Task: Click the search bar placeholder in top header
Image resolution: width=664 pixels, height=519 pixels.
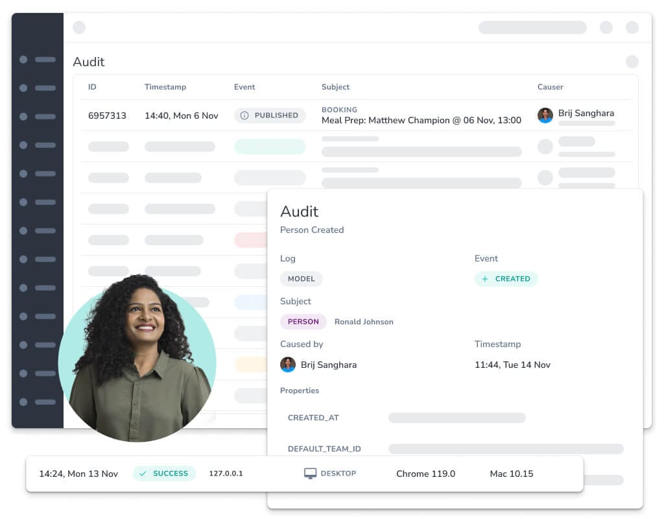Action: coord(532,27)
